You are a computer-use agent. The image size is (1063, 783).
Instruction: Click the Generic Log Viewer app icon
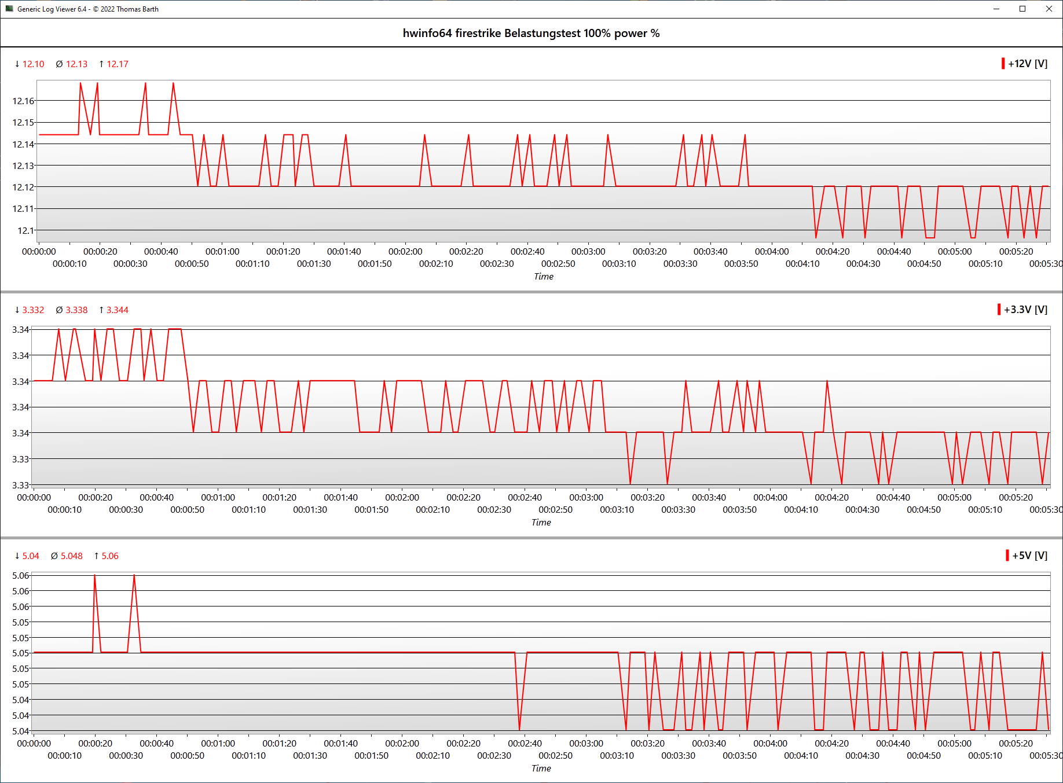9,9
